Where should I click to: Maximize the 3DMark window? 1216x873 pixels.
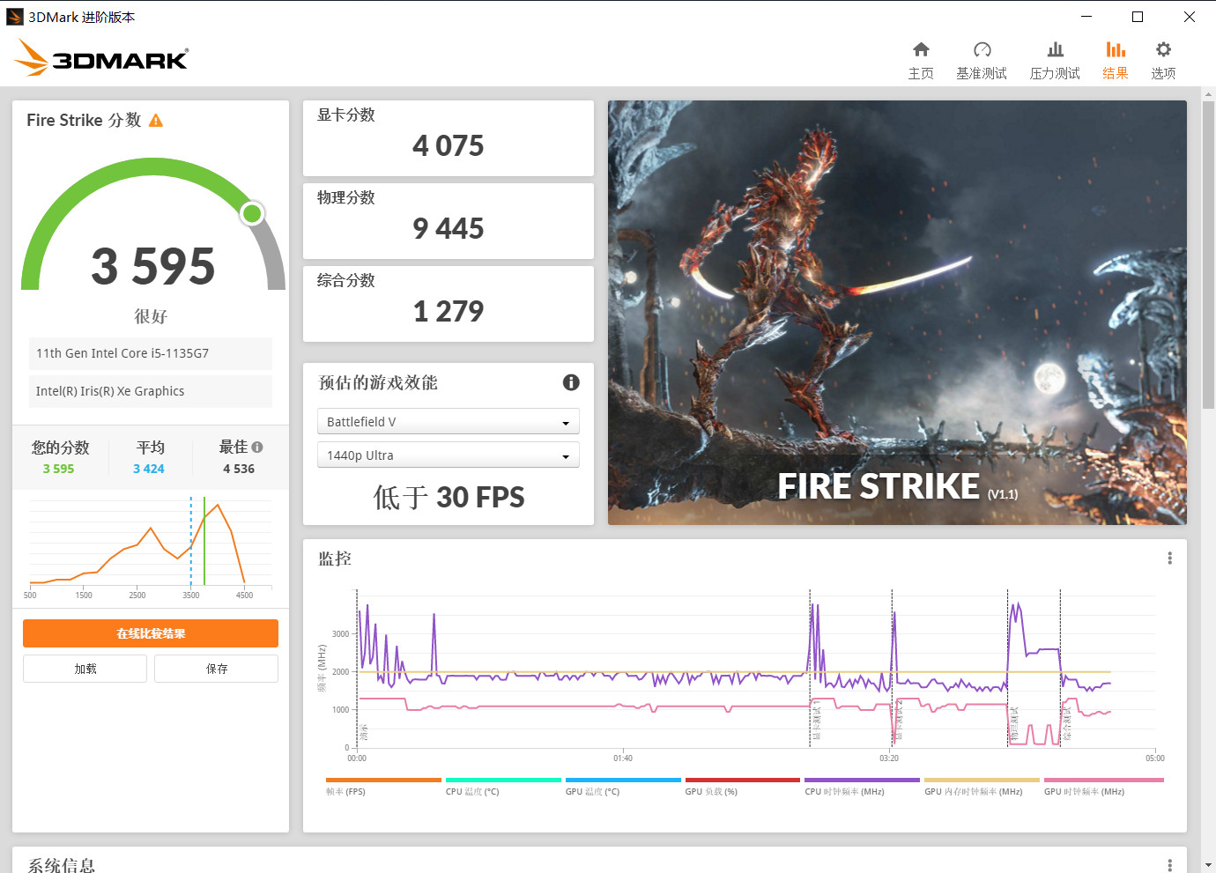tap(1138, 17)
